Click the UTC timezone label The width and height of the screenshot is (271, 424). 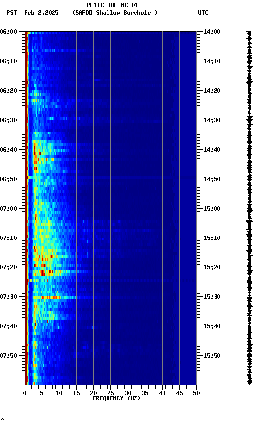click(203, 13)
